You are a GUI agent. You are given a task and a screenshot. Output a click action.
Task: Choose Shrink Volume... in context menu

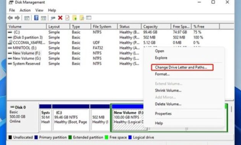click(168, 90)
